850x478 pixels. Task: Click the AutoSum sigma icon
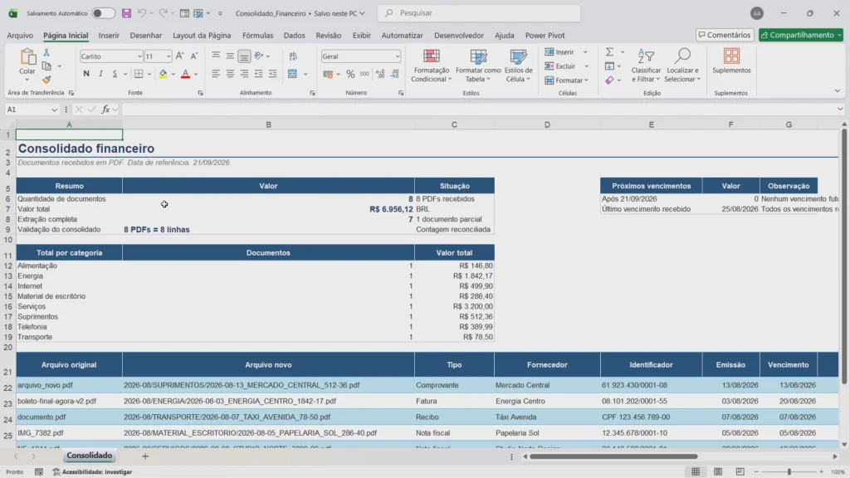[x=610, y=52]
